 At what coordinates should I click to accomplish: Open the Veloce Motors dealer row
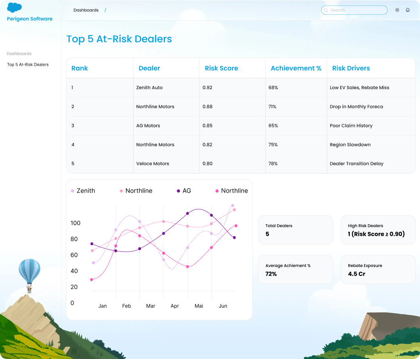tap(153, 163)
